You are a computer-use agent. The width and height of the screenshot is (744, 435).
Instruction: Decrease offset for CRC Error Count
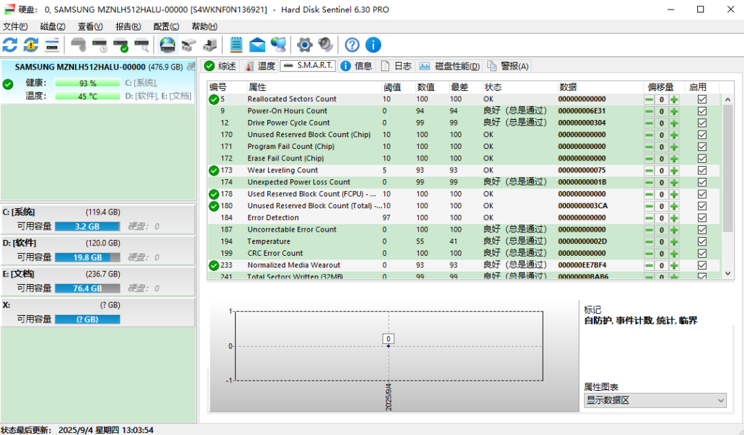(649, 253)
